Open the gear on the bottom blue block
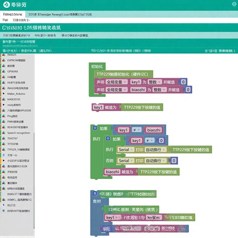238x238 pixels. coord(95,193)
